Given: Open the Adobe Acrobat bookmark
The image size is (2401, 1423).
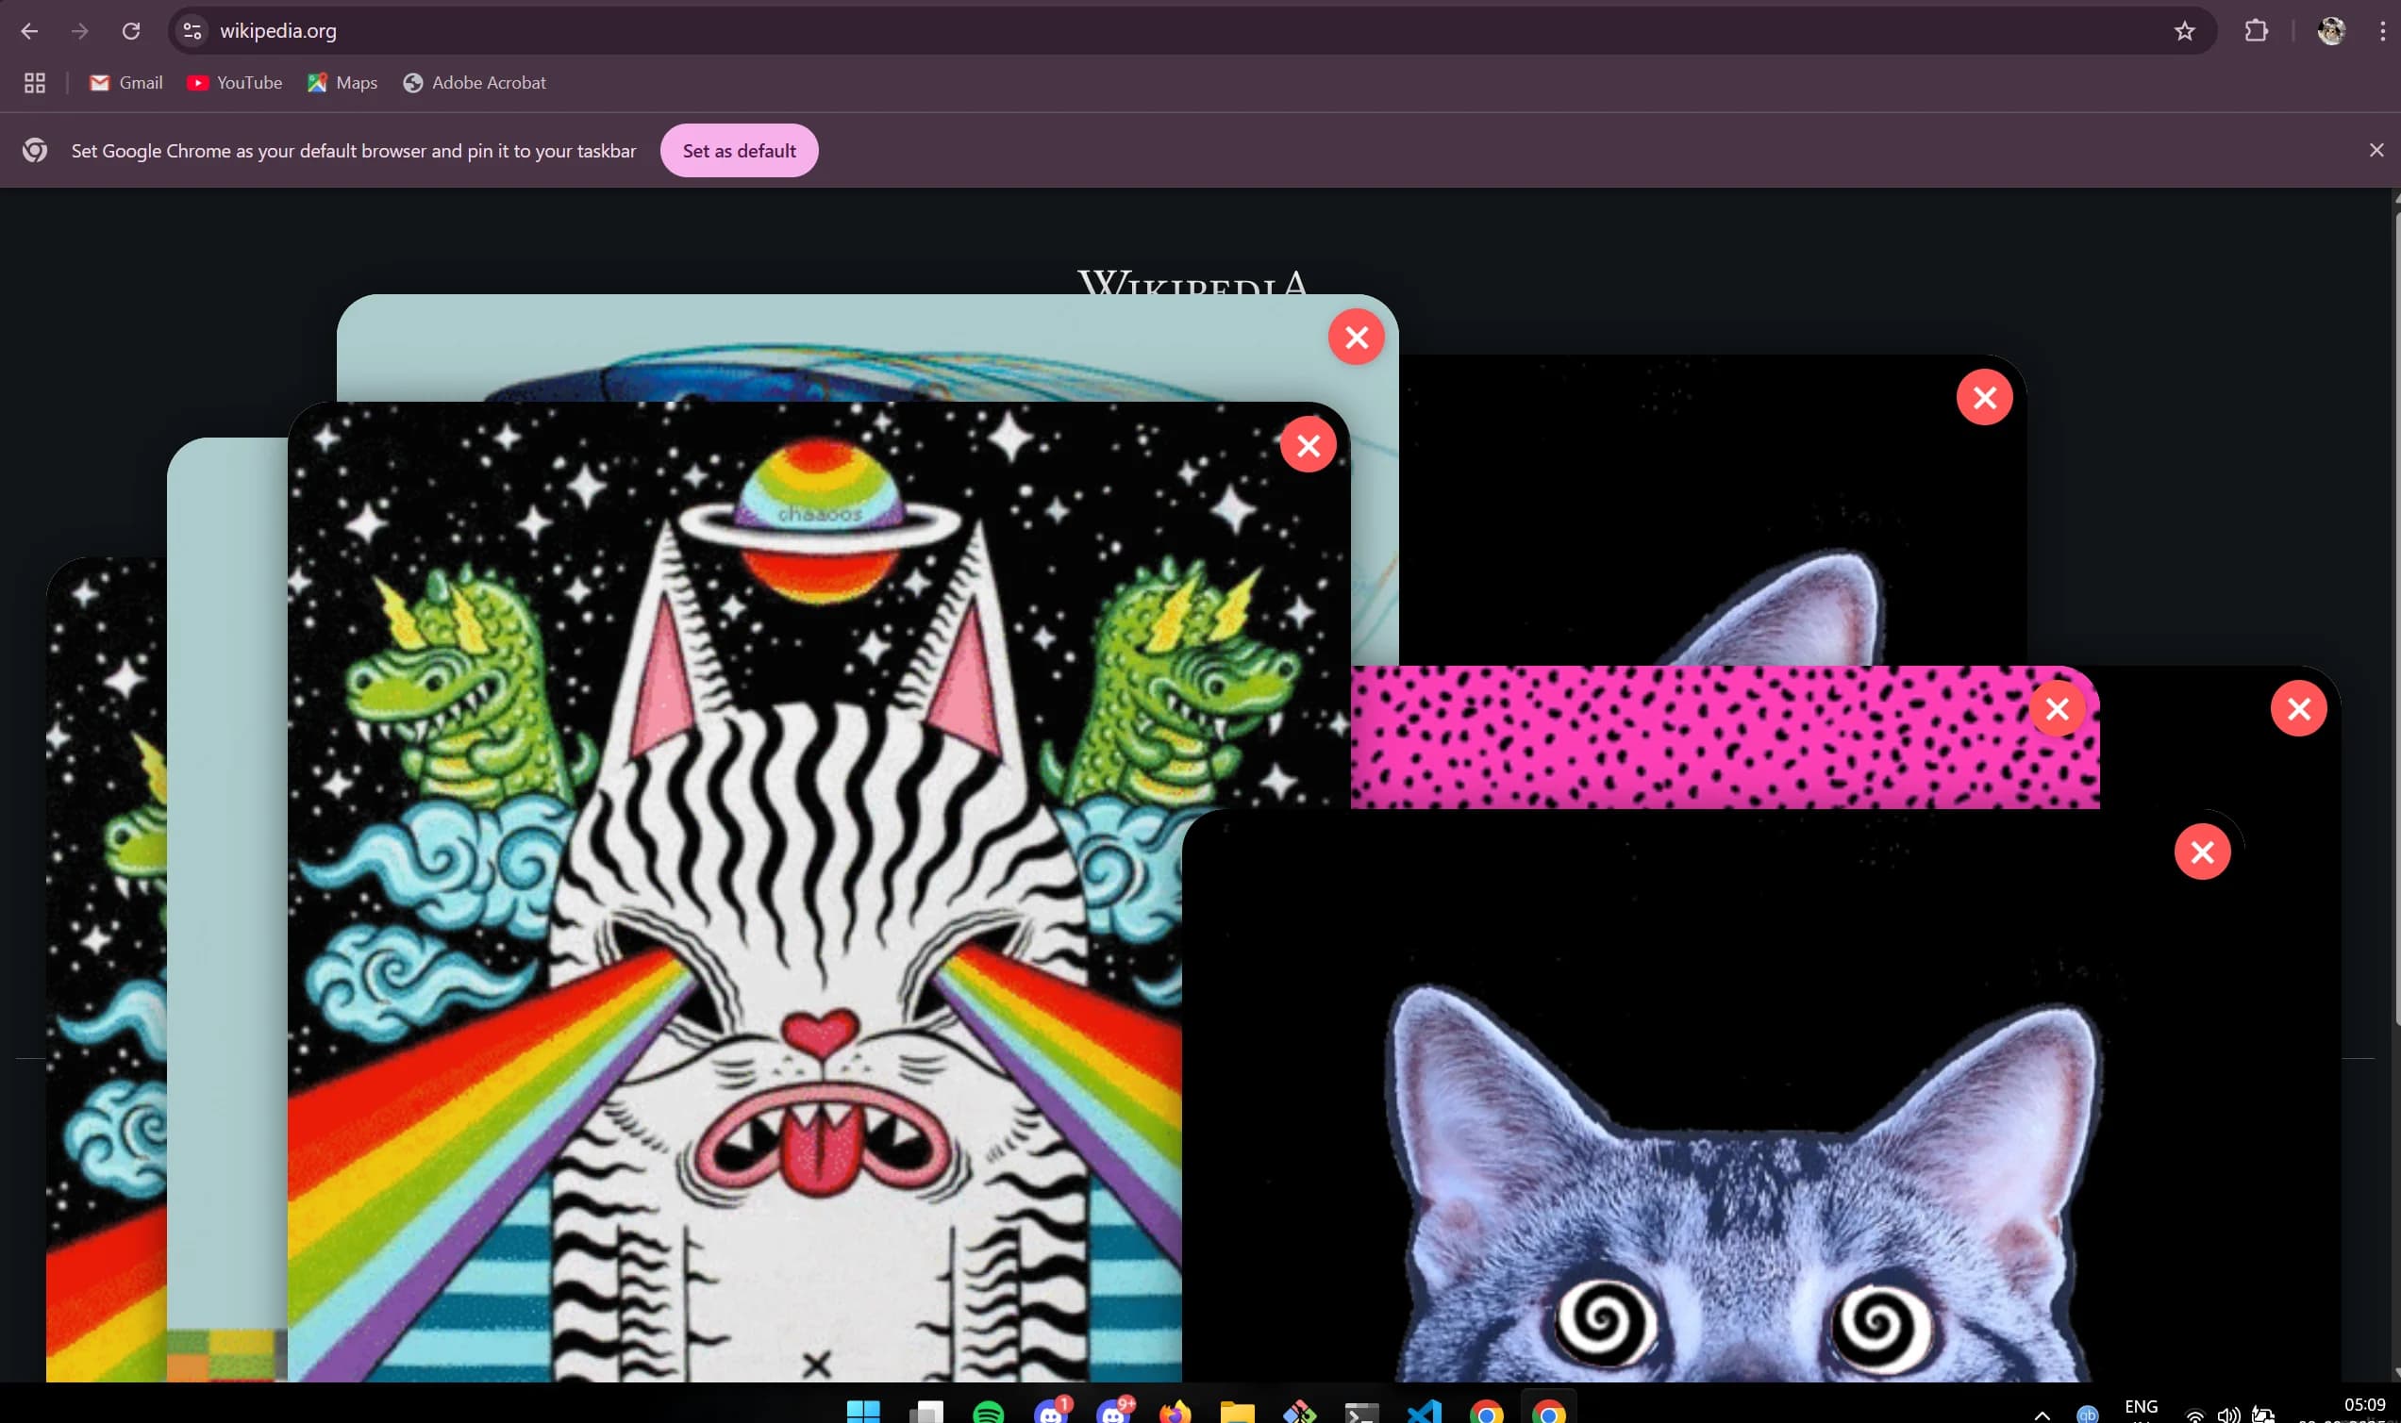Looking at the screenshot, I should [474, 83].
